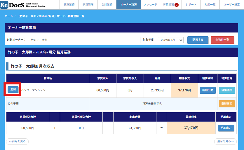Open the 対応一覧 tab

[x=210, y=5]
